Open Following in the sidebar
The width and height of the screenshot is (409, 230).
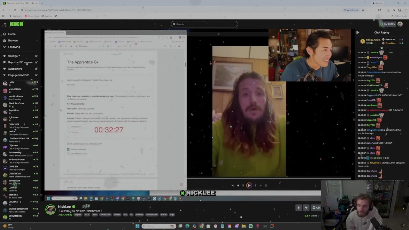coord(14,47)
